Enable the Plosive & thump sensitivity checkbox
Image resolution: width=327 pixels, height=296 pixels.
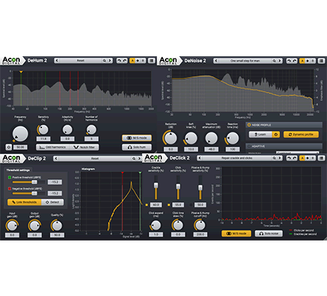(191, 205)
